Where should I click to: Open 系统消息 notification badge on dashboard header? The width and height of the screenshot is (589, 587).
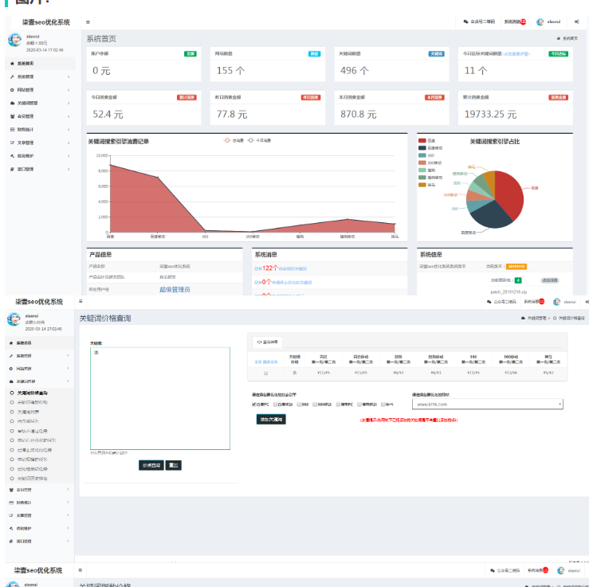coord(523,22)
